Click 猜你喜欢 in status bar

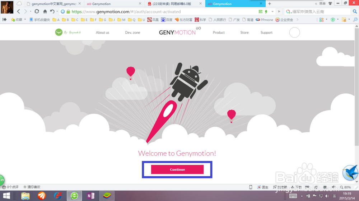click(32, 187)
